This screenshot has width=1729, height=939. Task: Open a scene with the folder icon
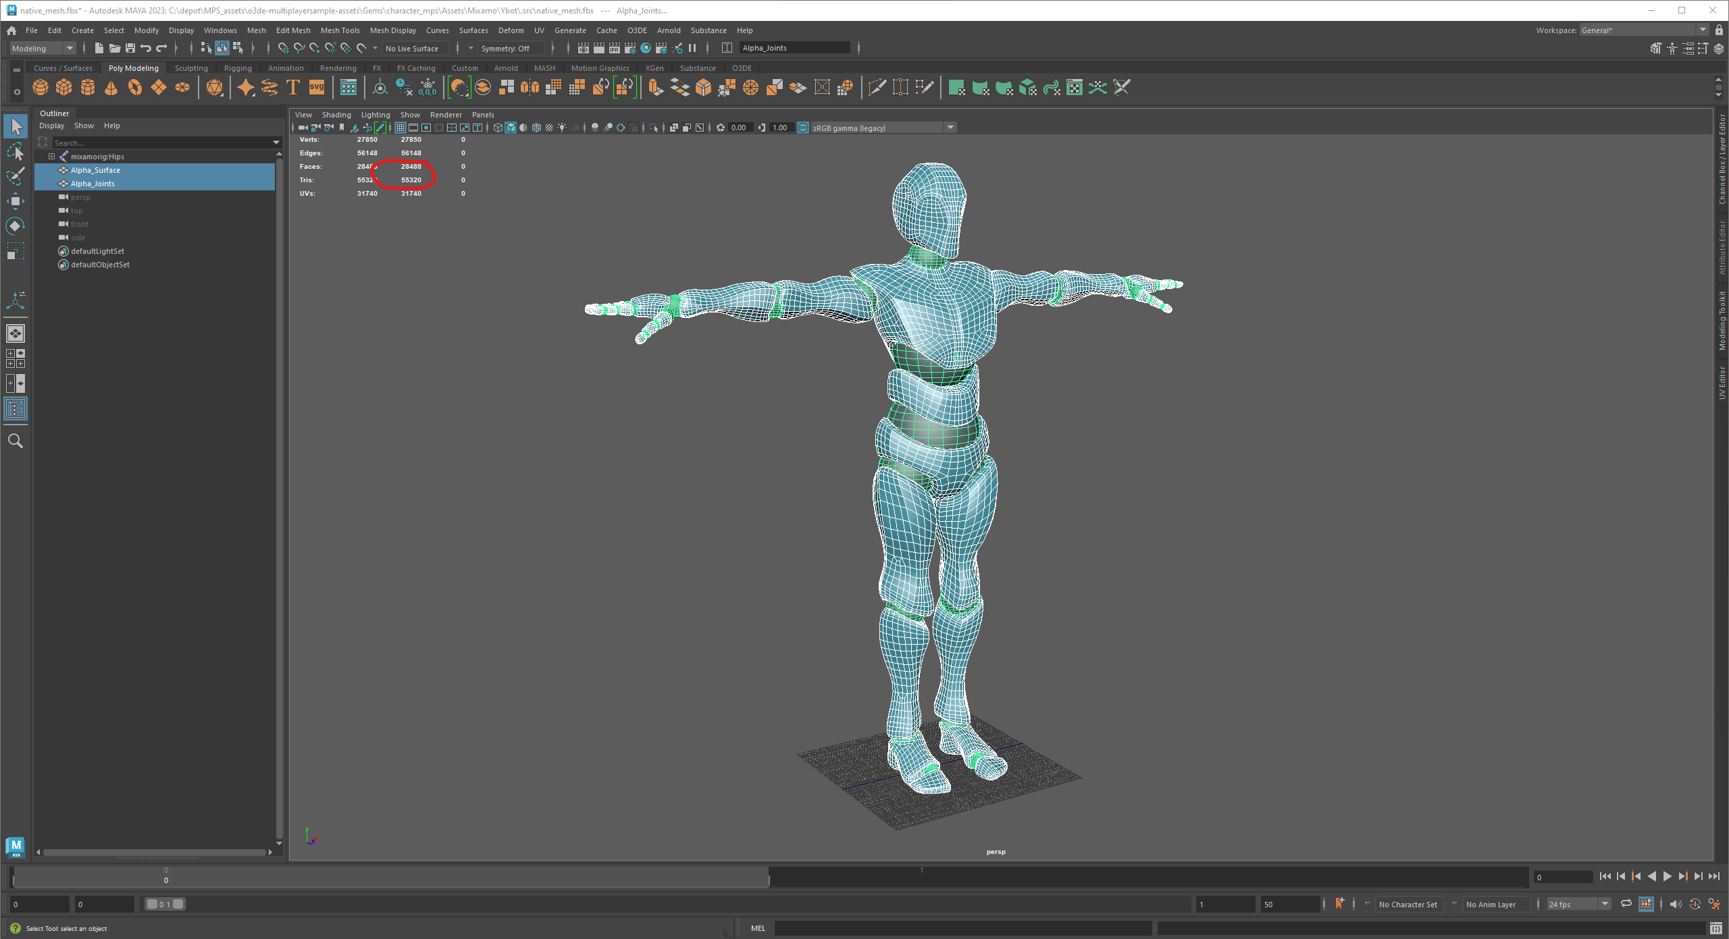[114, 48]
